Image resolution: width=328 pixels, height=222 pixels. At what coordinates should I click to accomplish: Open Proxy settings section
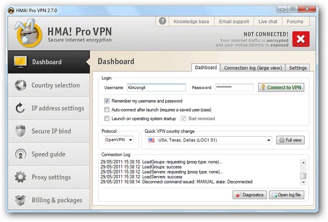click(49, 177)
